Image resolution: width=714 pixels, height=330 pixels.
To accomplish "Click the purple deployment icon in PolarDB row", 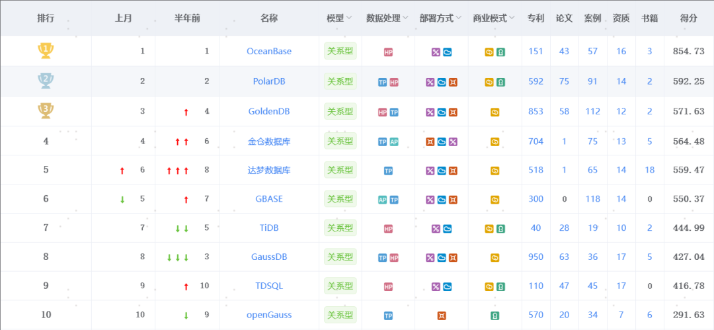I will coord(430,82).
